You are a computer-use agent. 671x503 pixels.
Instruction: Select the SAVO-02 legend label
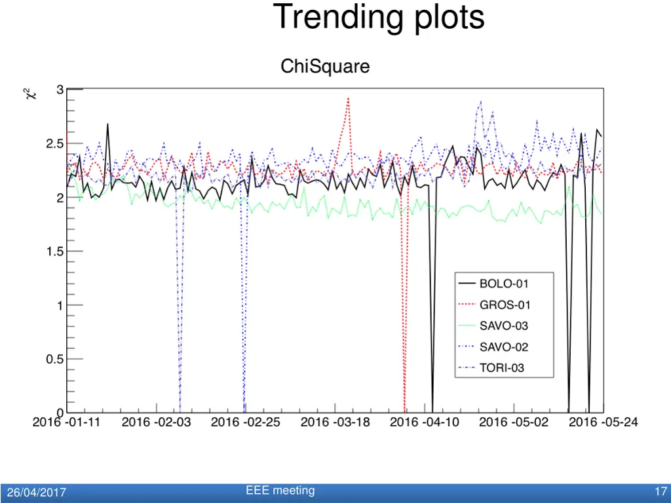504,347
